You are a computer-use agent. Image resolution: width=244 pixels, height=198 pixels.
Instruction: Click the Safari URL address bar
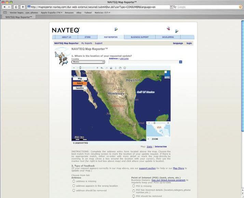point(98,7)
